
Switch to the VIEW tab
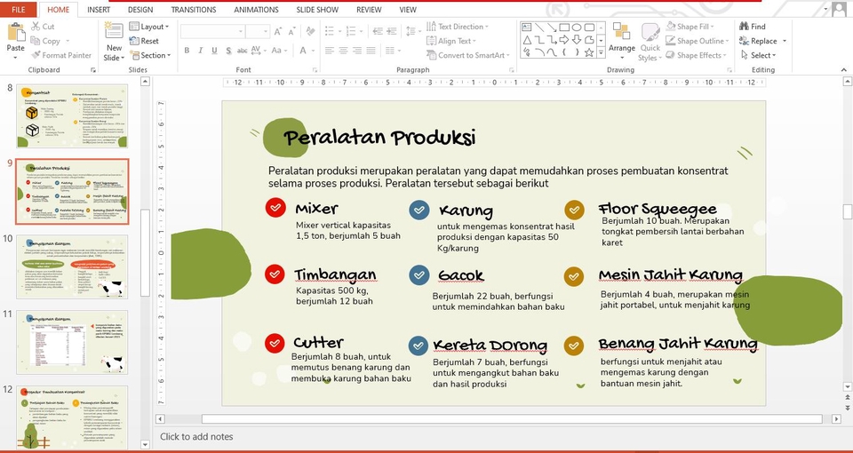(x=408, y=9)
